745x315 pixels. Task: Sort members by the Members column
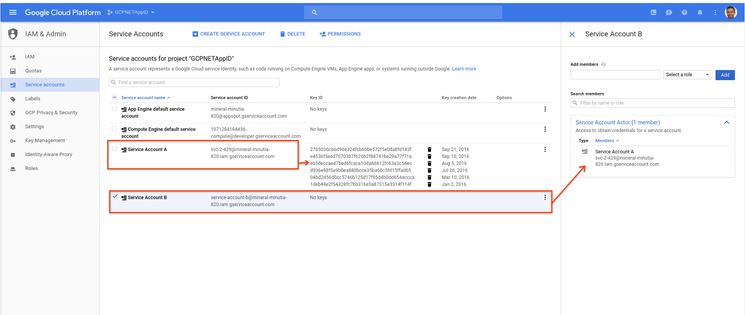(607, 141)
